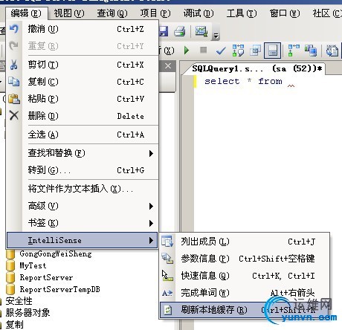Click the green execute query icon
This screenshot has width=342, height=330.
tap(187, 51)
